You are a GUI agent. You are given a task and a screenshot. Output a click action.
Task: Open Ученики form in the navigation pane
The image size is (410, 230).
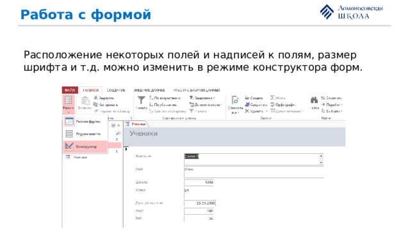(x=77, y=157)
